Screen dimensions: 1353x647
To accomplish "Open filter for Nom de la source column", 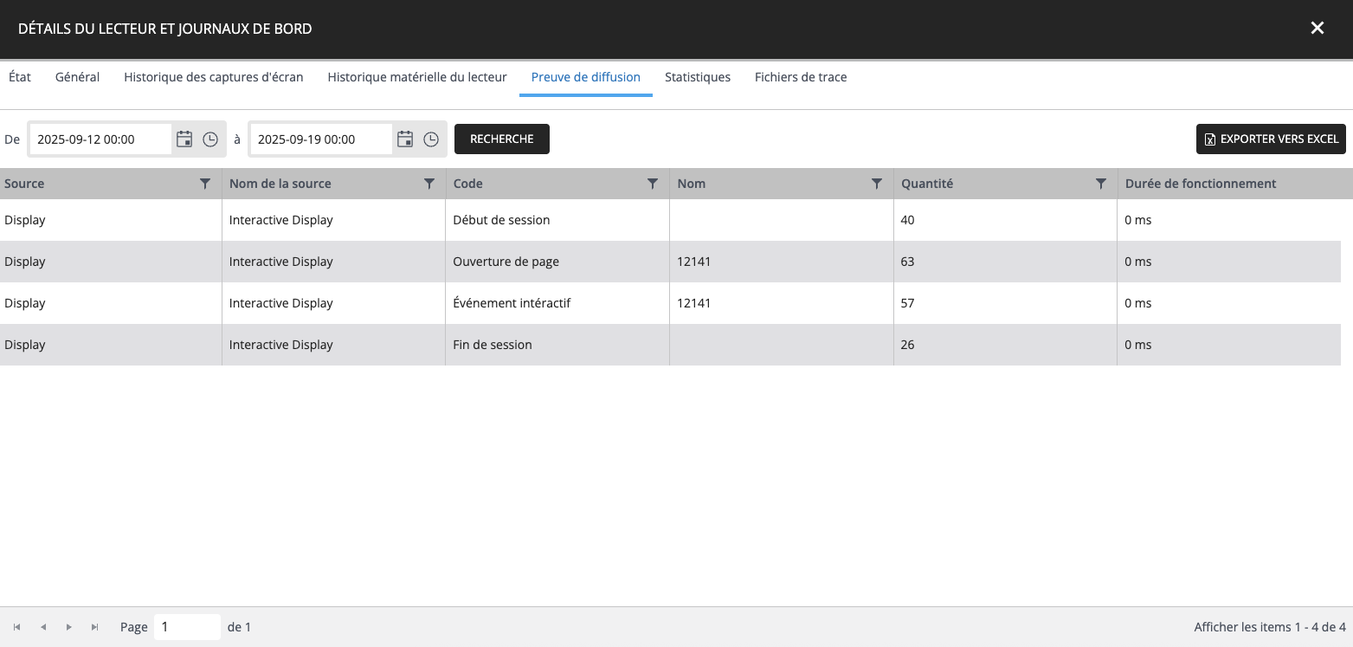I will pyautogui.click(x=429, y=184).
